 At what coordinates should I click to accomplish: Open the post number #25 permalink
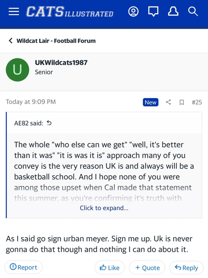click(x=197, y=102)
